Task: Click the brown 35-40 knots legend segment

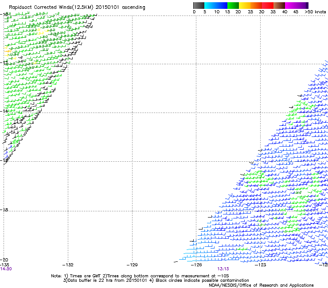Action: click(279, 5)
